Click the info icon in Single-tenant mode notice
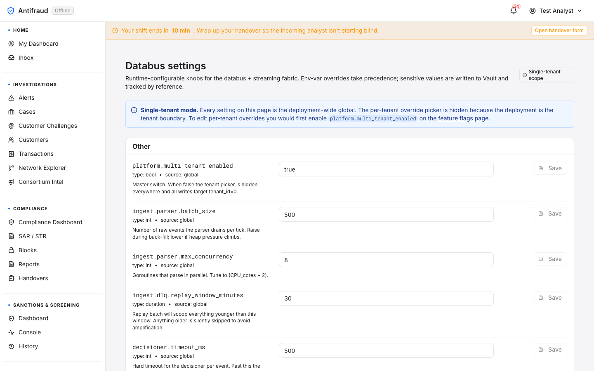 pos(134,110)
